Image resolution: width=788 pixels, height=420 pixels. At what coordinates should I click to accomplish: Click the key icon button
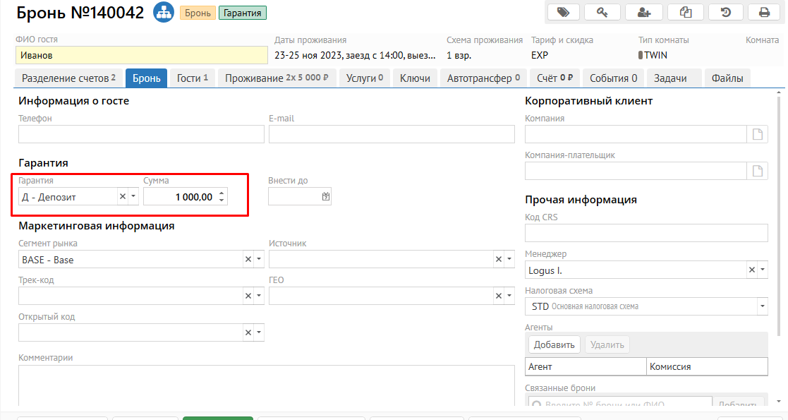[603, 12]
